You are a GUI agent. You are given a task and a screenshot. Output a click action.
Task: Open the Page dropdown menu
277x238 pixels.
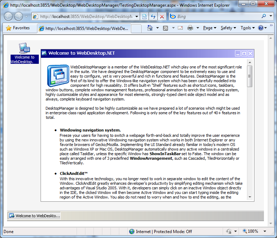210,28
